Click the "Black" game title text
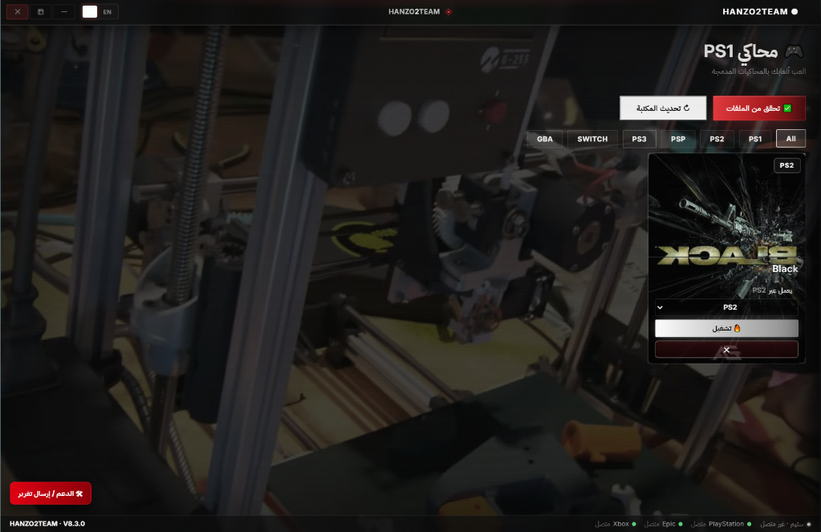Viewport: 821px width, 532px height. point(785,269)
